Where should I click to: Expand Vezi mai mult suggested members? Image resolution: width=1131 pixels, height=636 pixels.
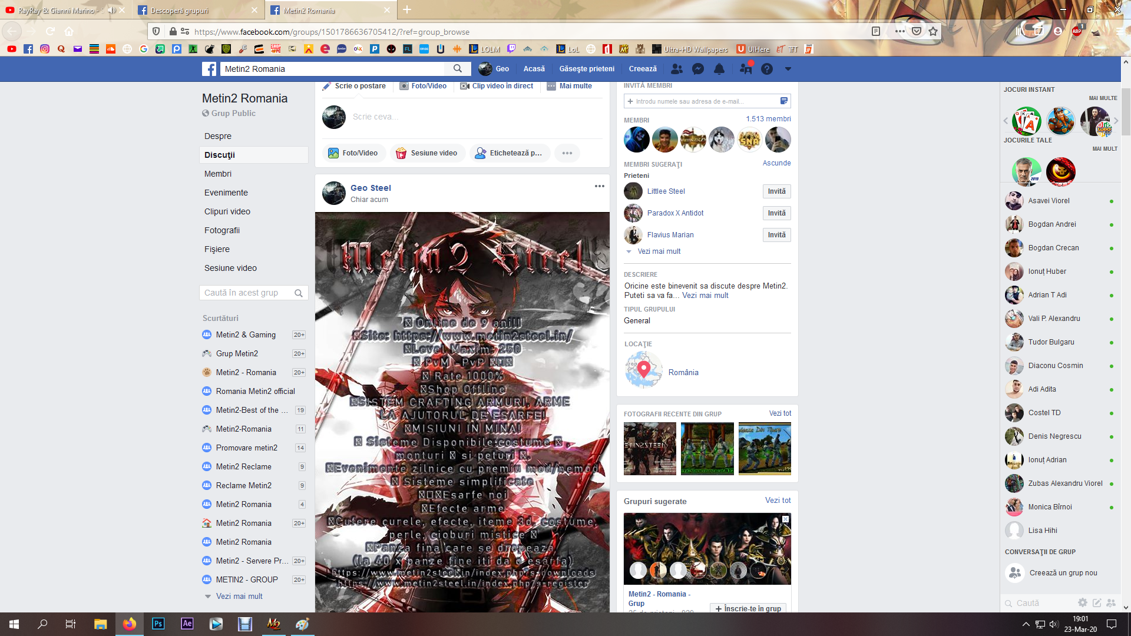click(x=659, y=251)
